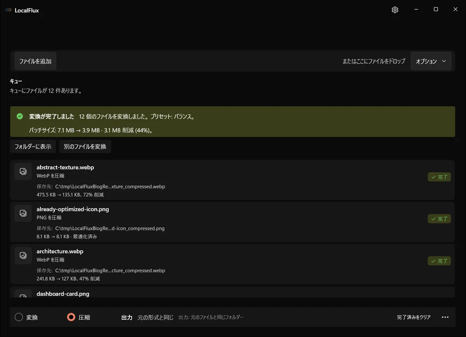Click the キューにファイルが 12 件あります text
Image resolution: width=466 pixels, height=337 pixels.
click(x=46, y=91)
